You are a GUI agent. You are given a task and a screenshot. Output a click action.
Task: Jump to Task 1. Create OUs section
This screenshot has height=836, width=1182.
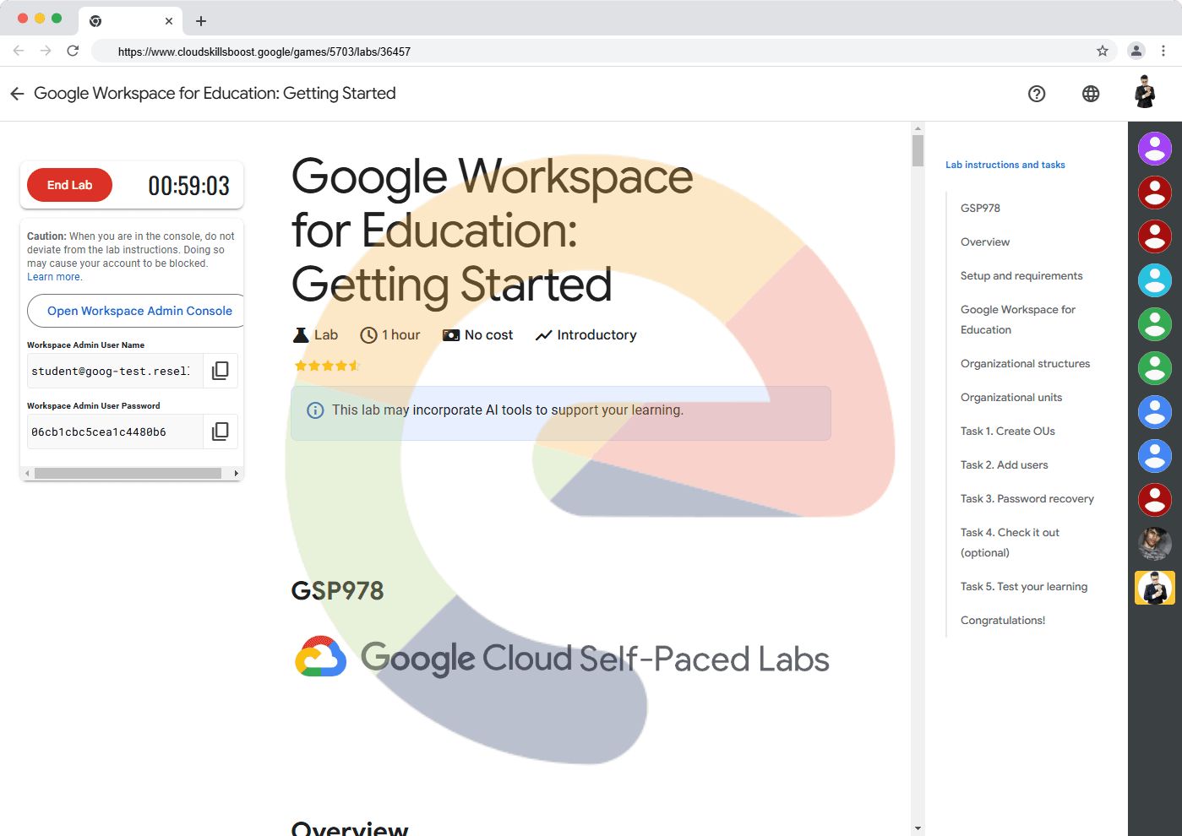point(1007,432)
